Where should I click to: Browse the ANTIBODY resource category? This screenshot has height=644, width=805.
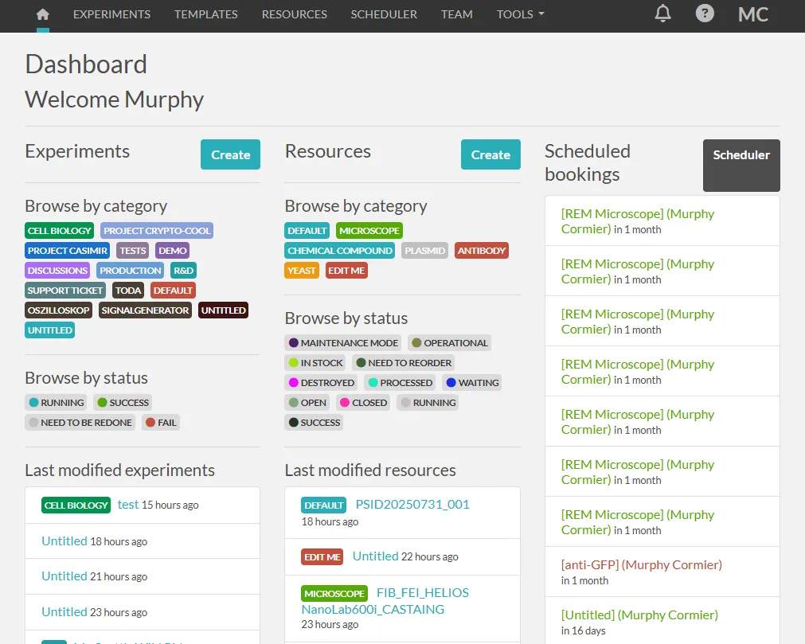pyautogui.click(x=482, y=251)
